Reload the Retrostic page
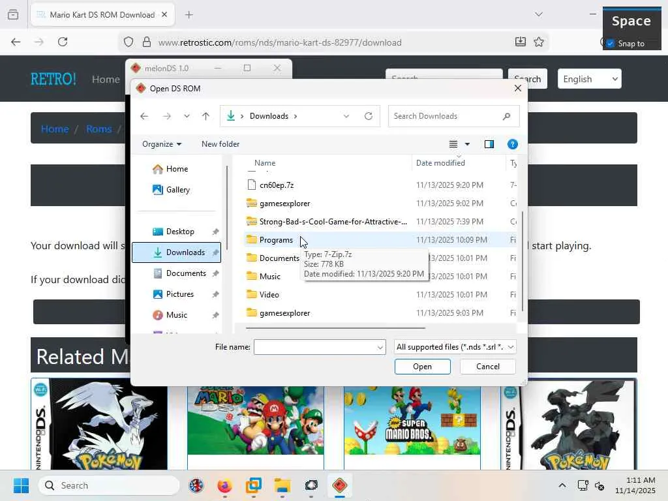668x501 pixels. pos(63,42)
